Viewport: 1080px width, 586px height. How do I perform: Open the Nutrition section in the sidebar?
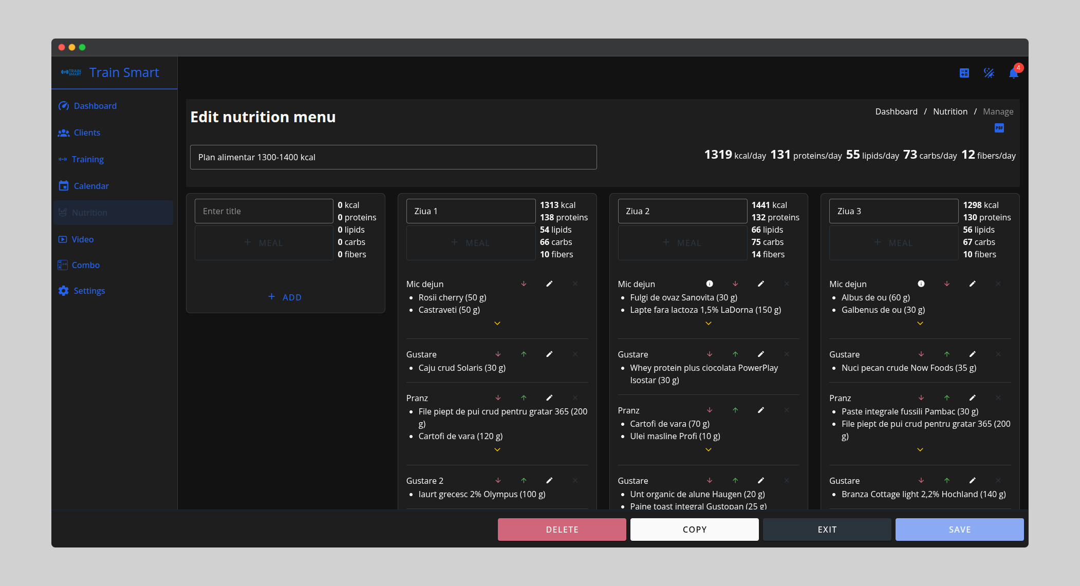tap(90, 212)
